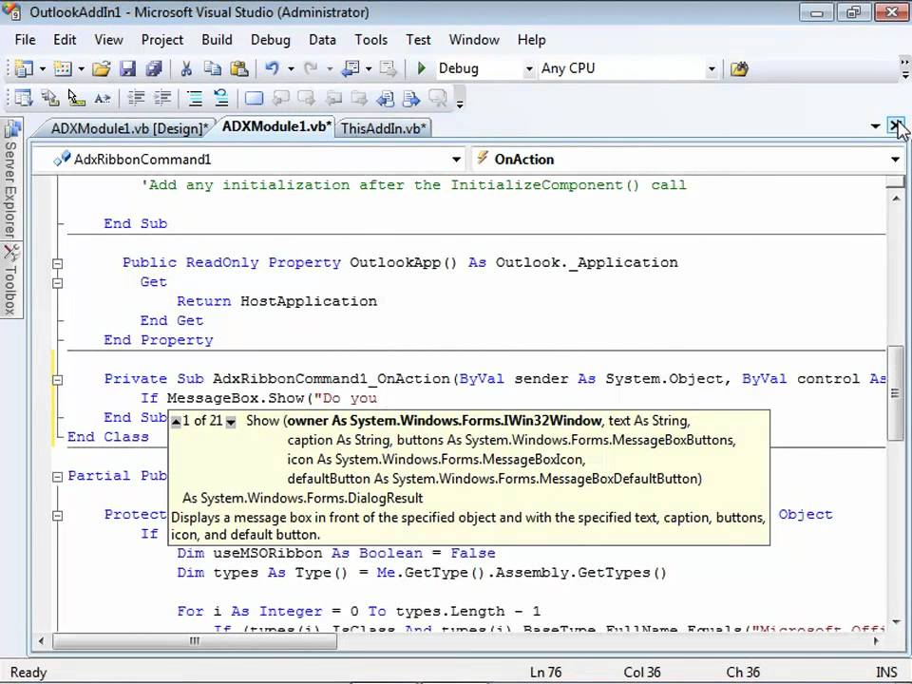Start debugging with the green play icon

pyautogui.click(x=422, y=68)
